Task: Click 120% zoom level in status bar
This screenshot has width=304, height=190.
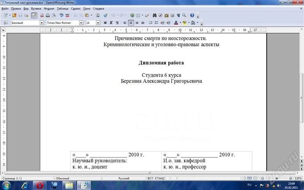Action: (298, 178)
